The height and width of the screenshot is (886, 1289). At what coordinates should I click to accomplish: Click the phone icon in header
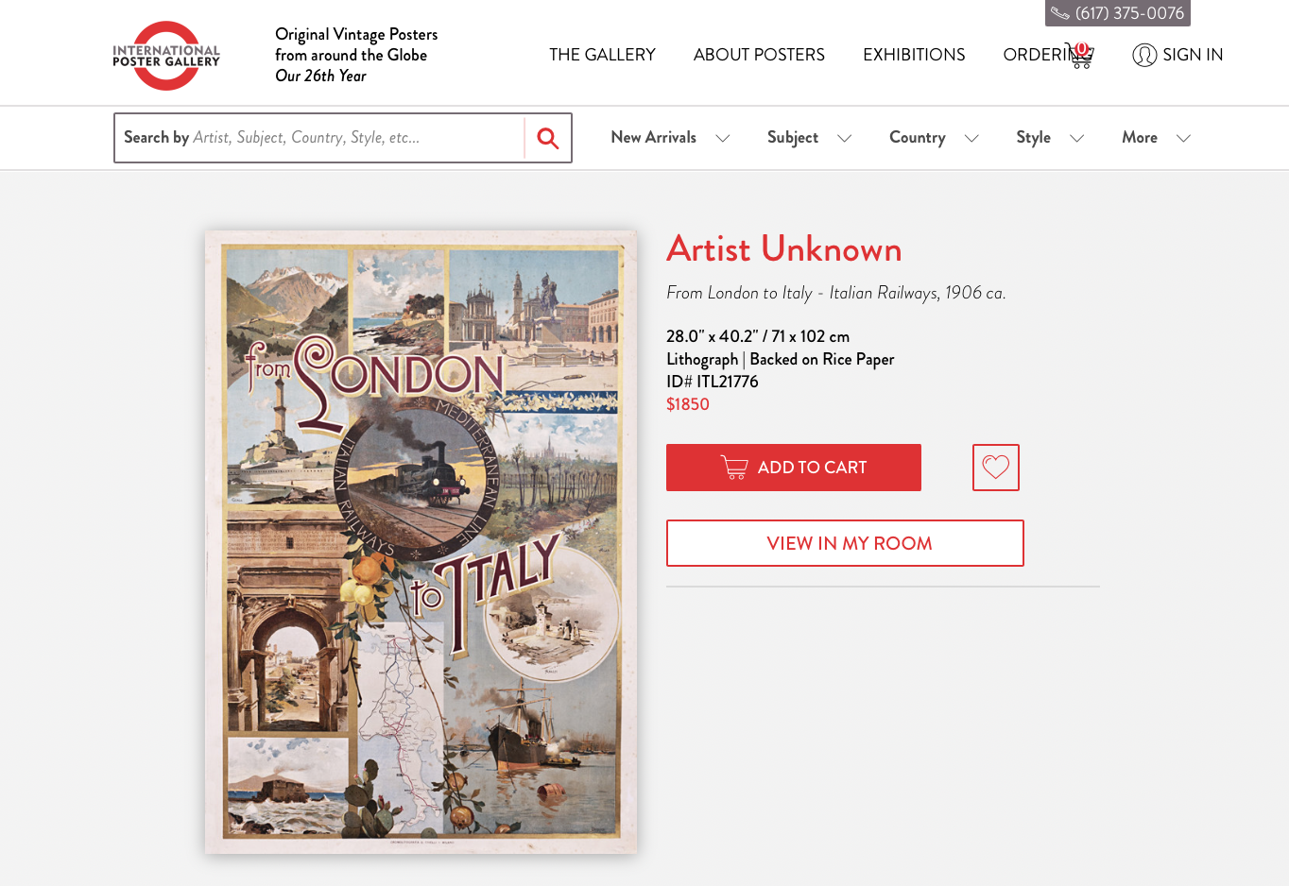1060,13
